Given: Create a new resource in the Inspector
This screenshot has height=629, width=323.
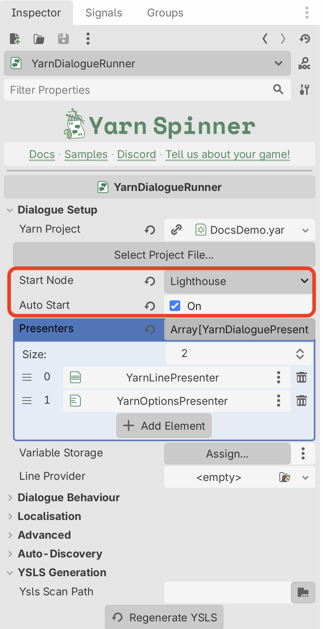Looking at the screenshot, I should pos(15,39).
